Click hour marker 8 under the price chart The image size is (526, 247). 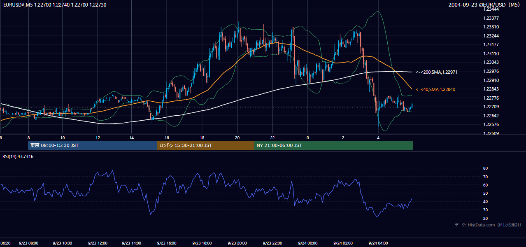pyautogui.click(x=28, y=138)
